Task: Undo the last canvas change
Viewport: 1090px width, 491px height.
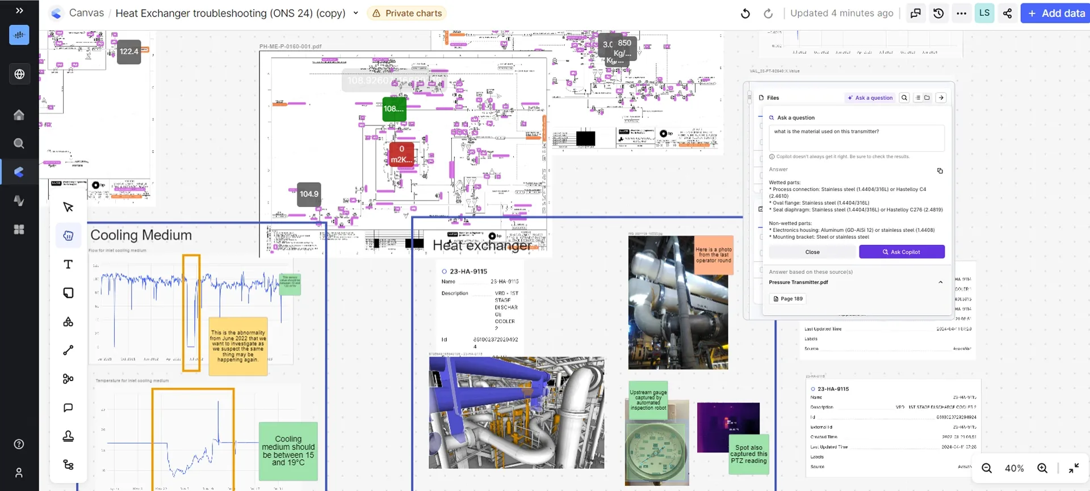Action: [x=745, y=13]
